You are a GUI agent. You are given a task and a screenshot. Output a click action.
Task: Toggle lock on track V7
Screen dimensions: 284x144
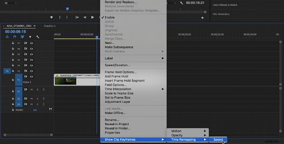(13, 43)
